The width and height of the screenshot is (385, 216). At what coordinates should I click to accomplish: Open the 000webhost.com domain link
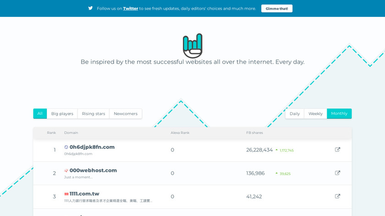tap(93, 170)
